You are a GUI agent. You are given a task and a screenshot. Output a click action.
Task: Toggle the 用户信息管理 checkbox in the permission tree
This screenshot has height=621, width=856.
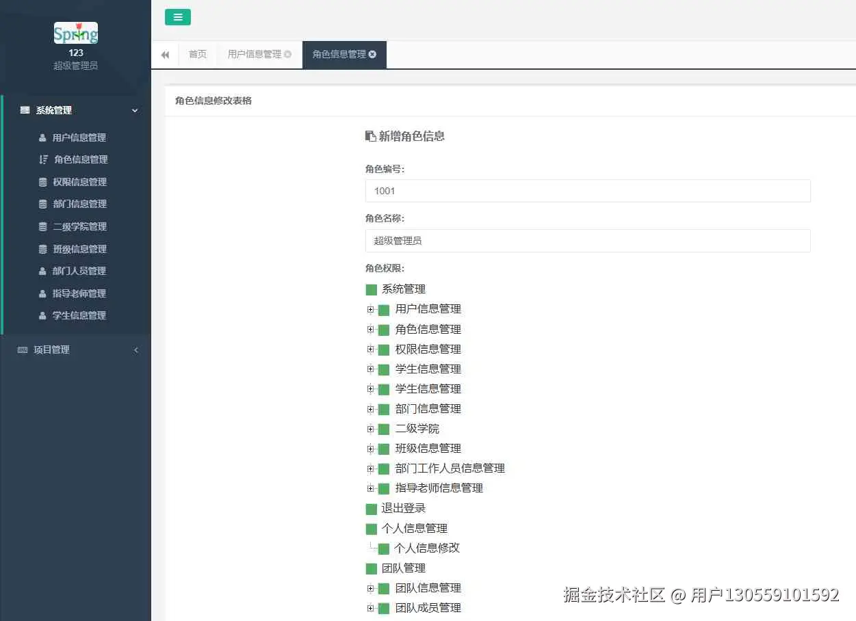click(x=384, y=310)
